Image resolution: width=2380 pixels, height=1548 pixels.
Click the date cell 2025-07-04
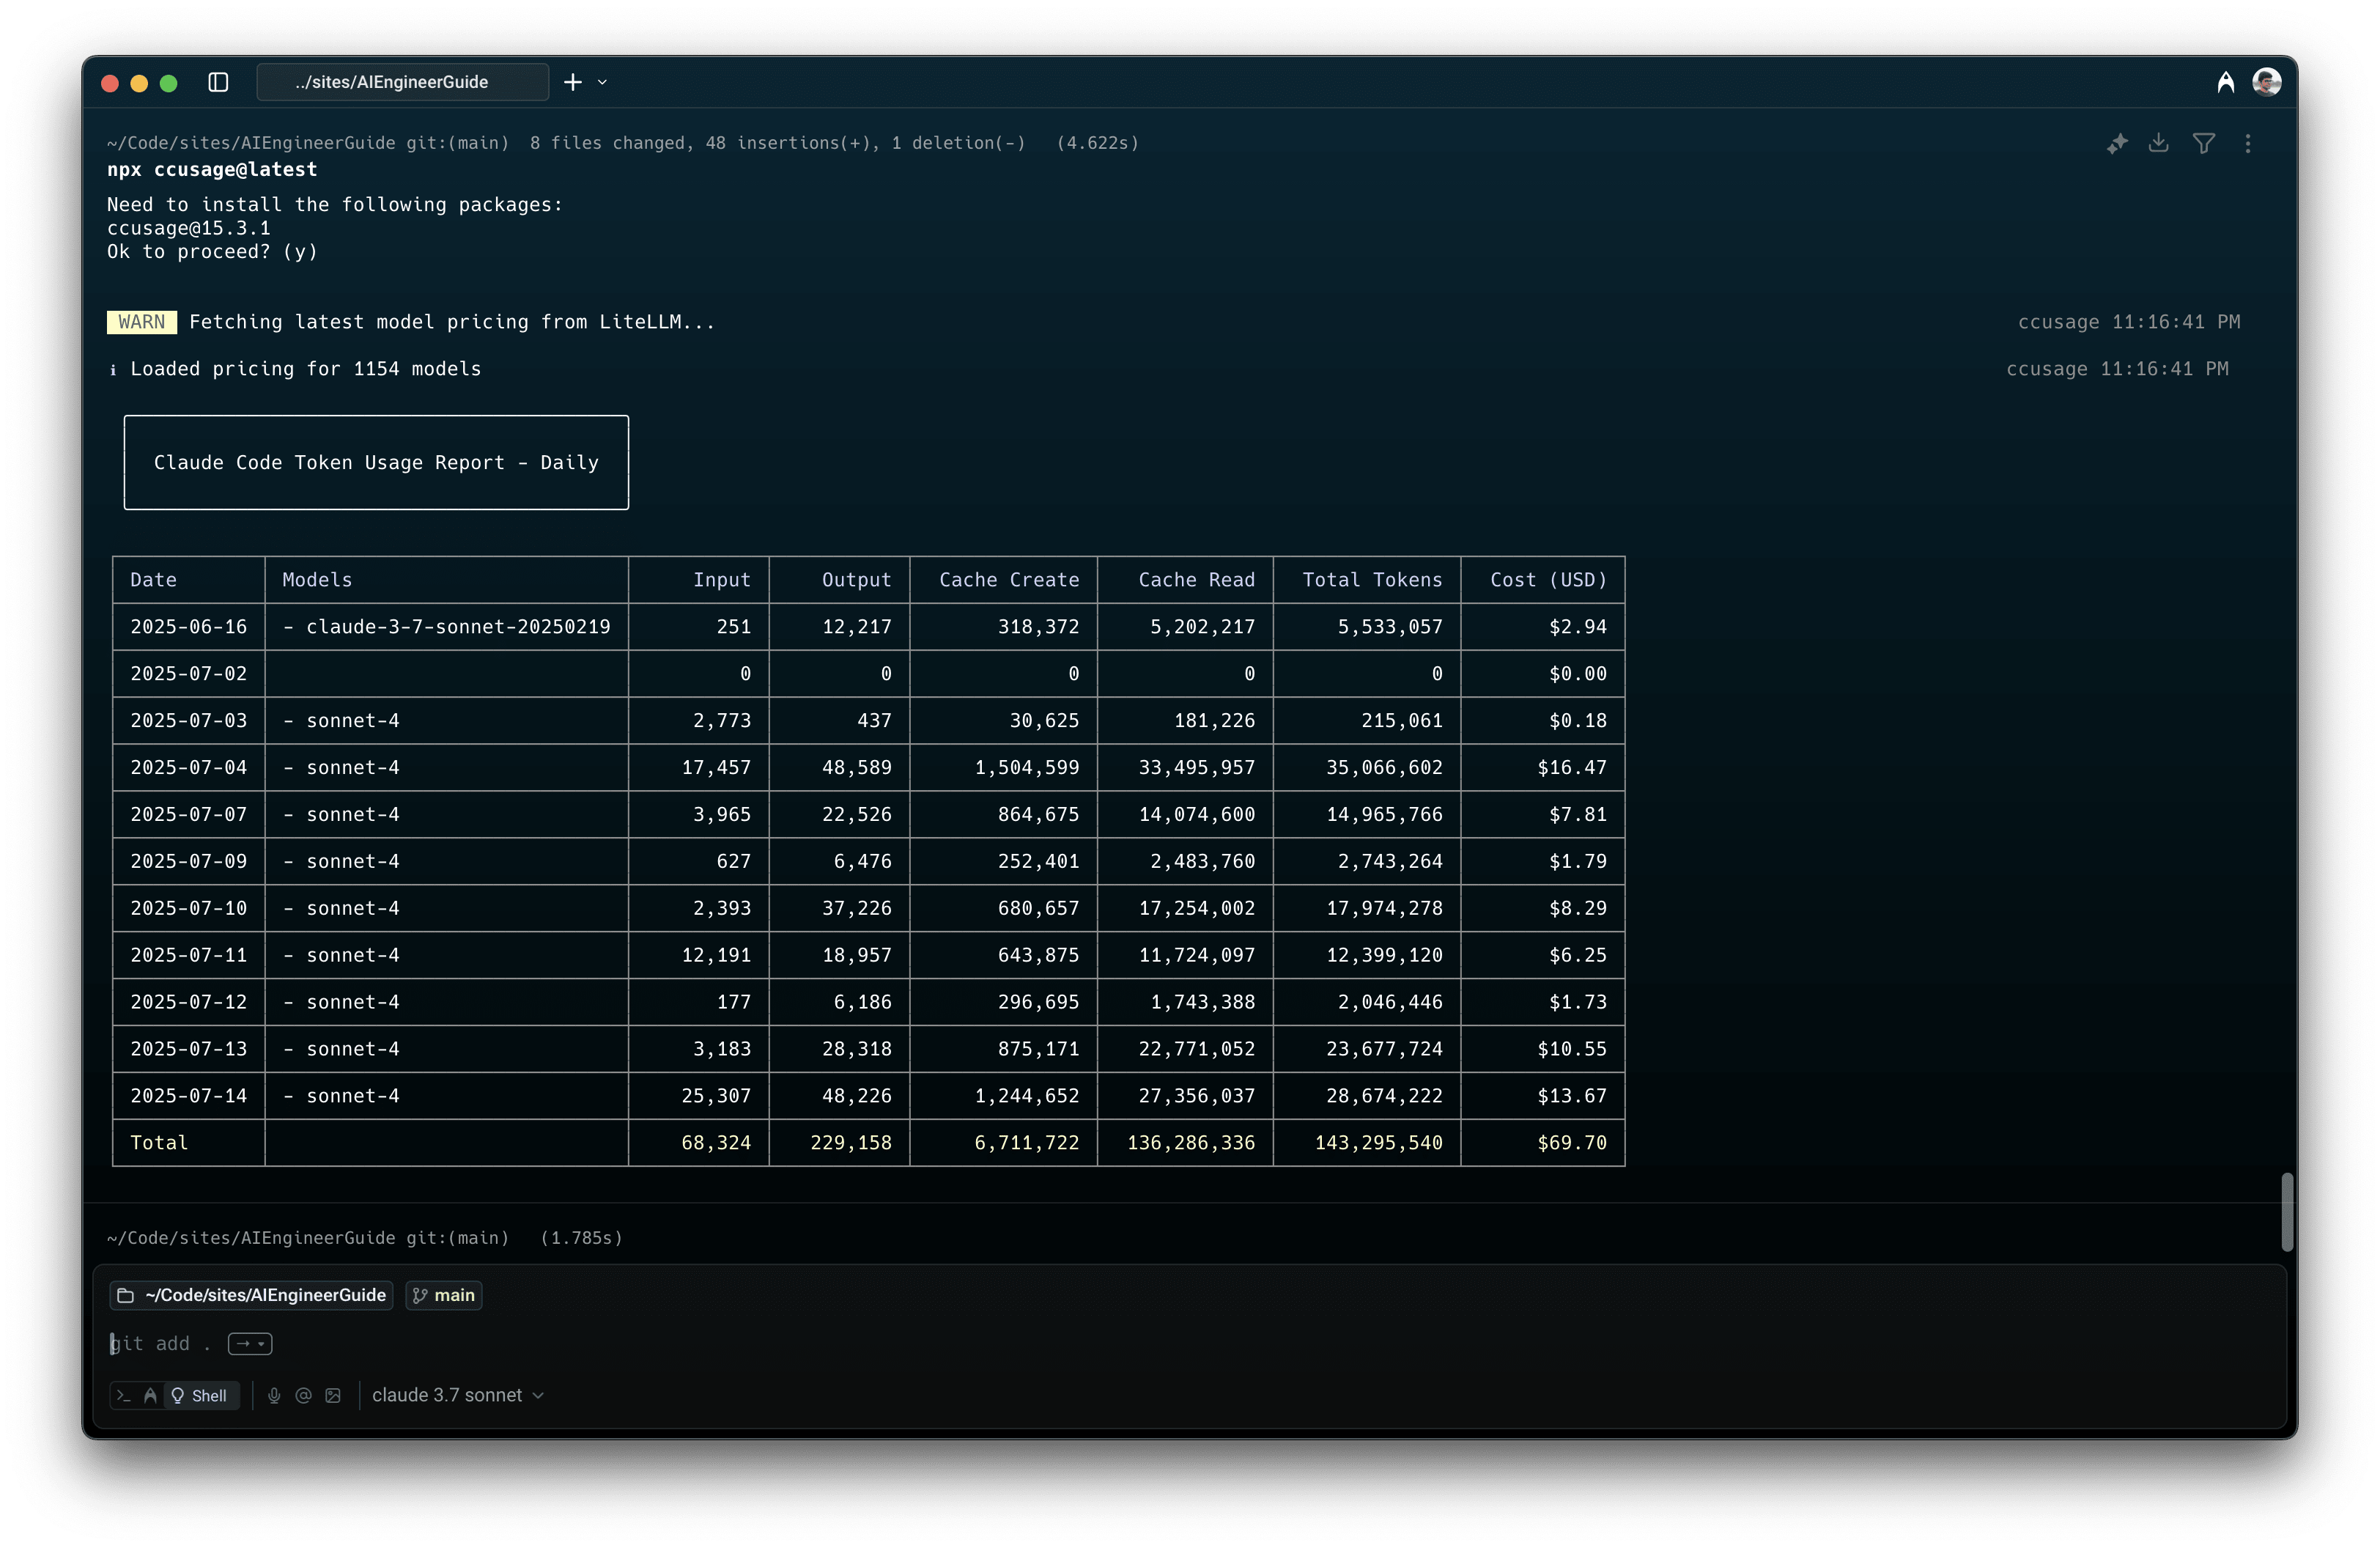point(188,768)
